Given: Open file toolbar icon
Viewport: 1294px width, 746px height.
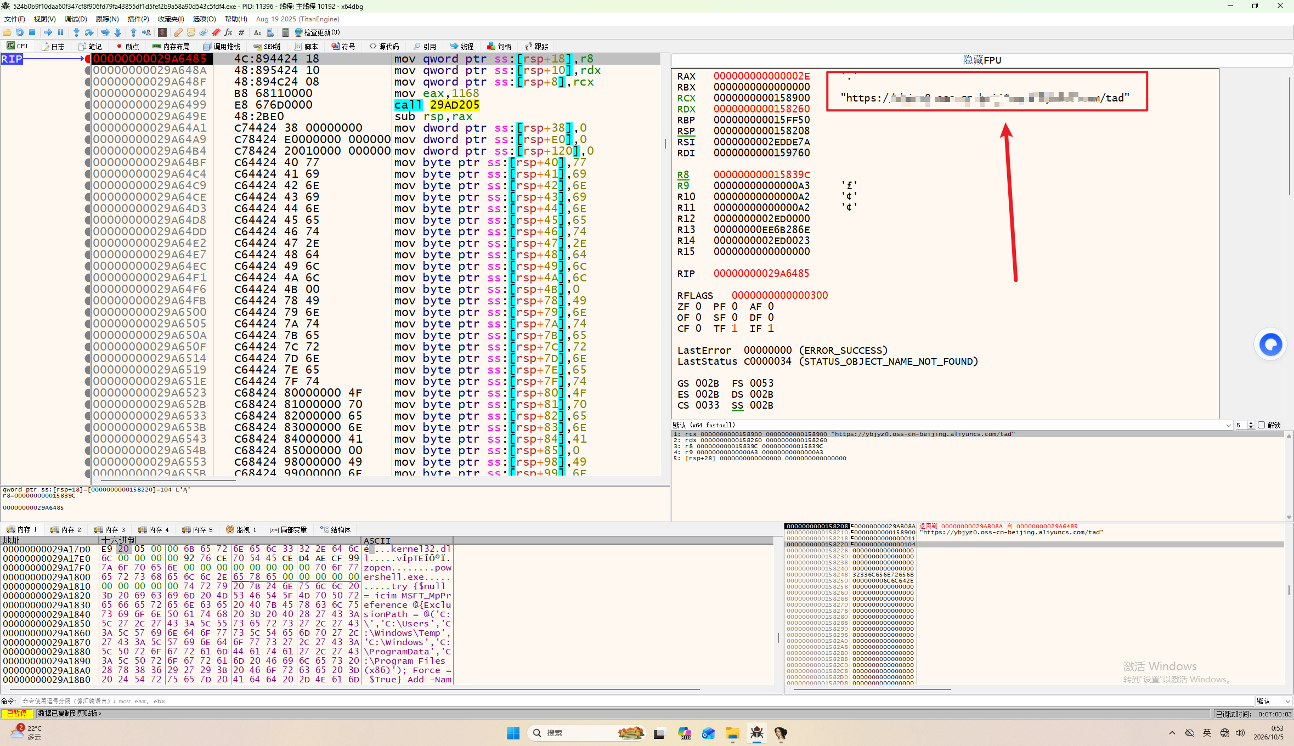Looking at the screenshot, I should [x=7, y=32].
